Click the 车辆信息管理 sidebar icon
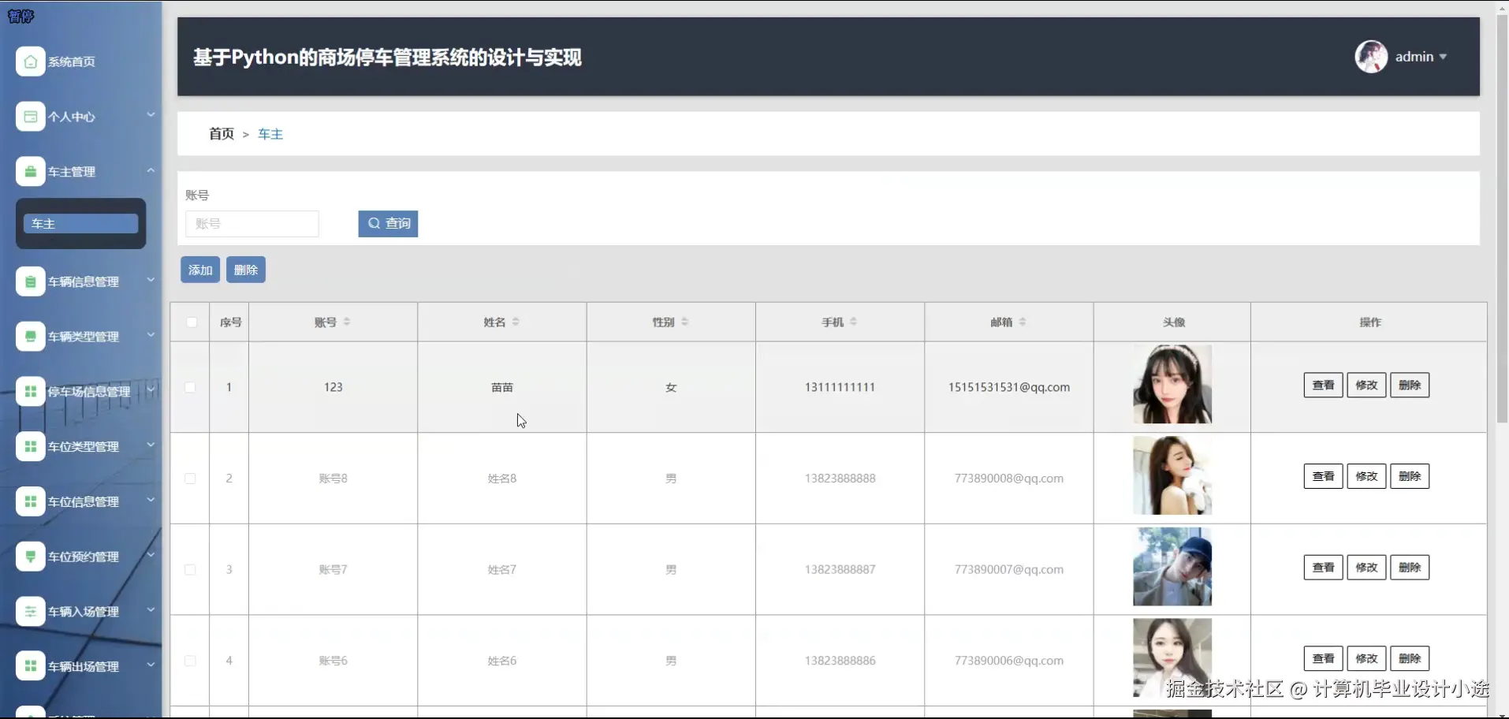 pyautogui.click(x=30, y=281)
